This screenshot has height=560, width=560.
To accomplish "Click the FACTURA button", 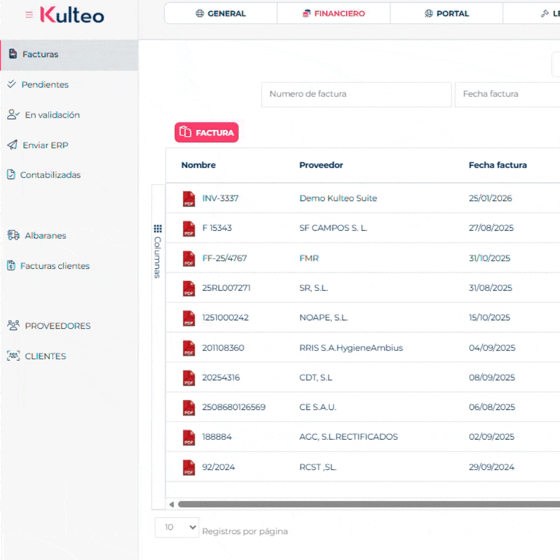I will pyautogui.click(x=207, y=132).
